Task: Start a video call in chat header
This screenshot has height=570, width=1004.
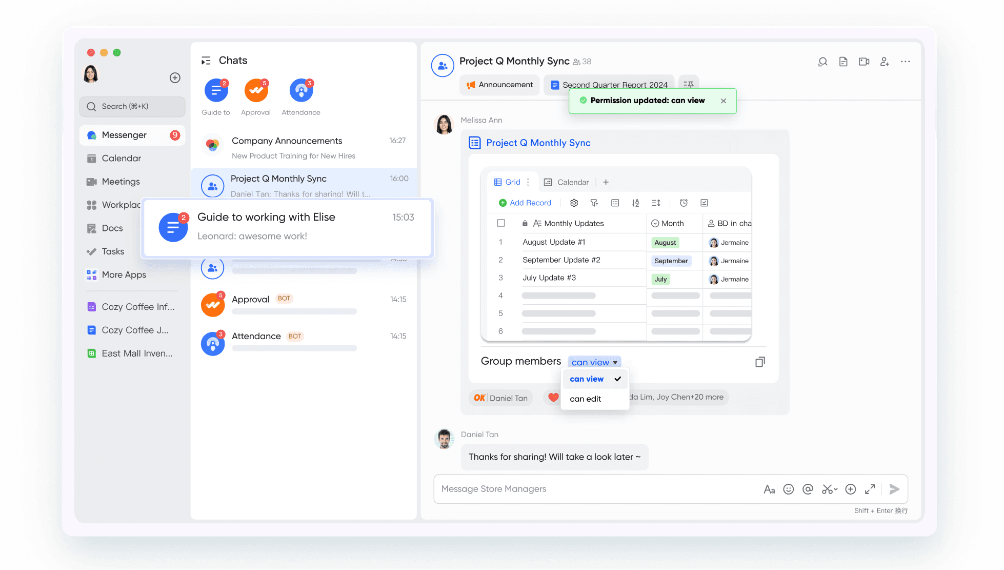Action: point(864,62)
